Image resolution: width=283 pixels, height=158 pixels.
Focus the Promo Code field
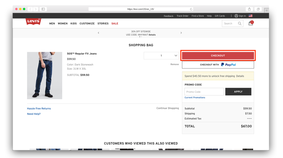point(204,92)
